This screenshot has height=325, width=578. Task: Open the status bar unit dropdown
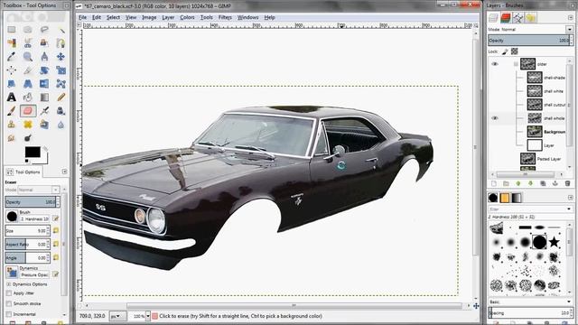tap(117, 316)
